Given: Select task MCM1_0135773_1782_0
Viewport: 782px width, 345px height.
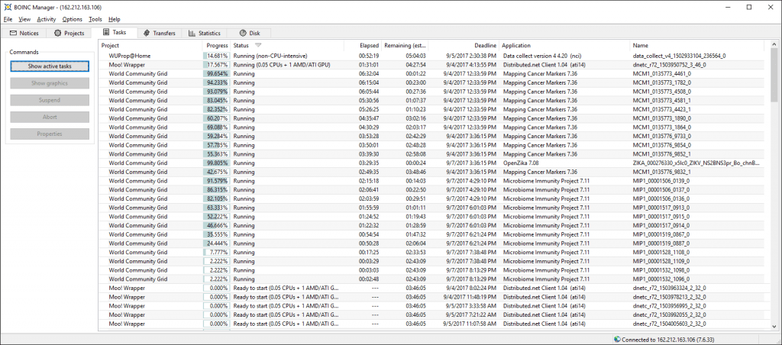Looking at the screenshot, I should click(x=431, y=82).
